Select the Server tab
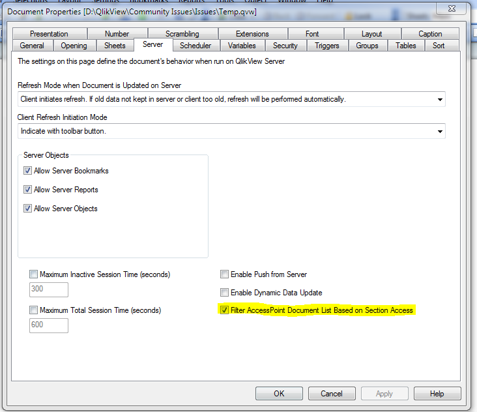 [153, 45]
